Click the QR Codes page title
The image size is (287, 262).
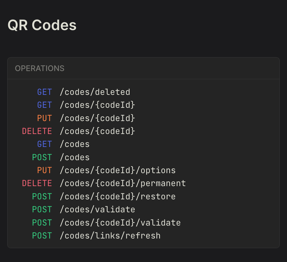(x=42, y=25)
